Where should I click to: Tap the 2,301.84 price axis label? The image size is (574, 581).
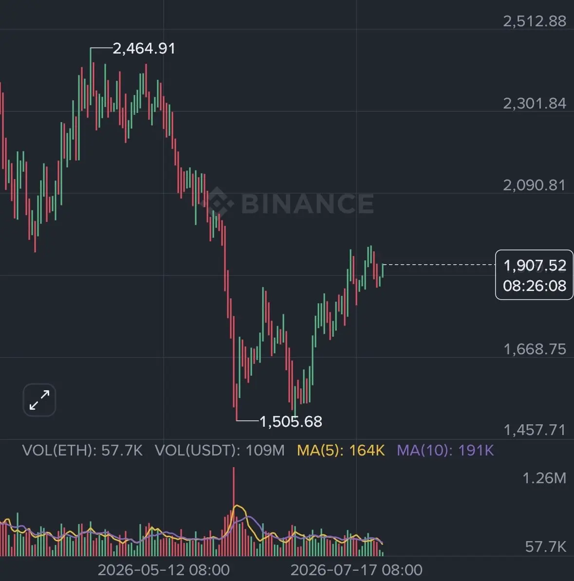tap(535, 103)
